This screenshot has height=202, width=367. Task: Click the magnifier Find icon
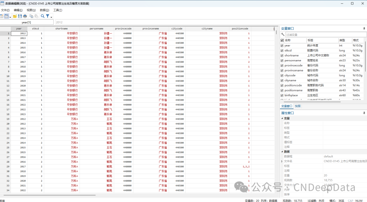coord(42,16)
